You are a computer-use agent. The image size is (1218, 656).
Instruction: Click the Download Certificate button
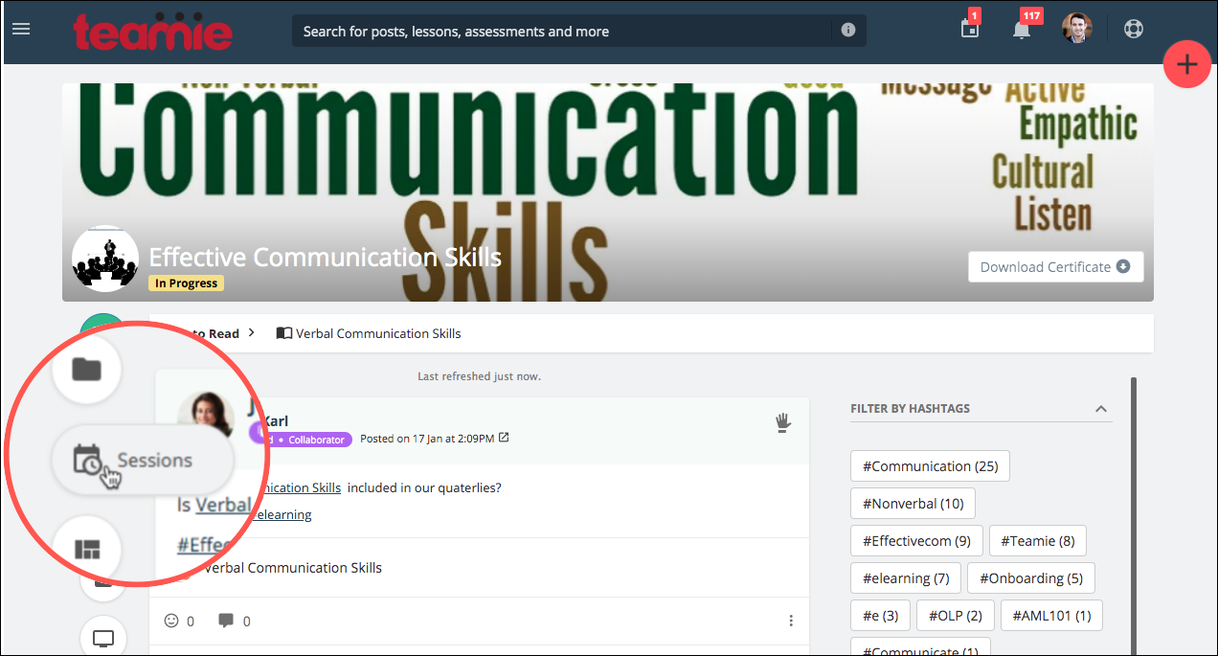[x=1056, y=267]
